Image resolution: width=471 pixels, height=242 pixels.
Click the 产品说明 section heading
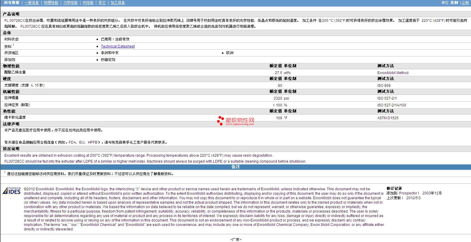[x=11, y=14]
